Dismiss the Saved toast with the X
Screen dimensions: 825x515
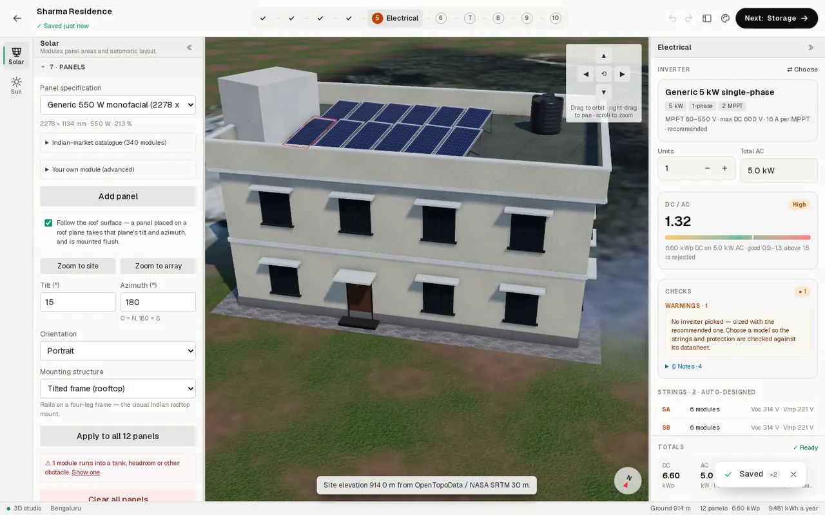pyautogui.click(x=793, y=474)
